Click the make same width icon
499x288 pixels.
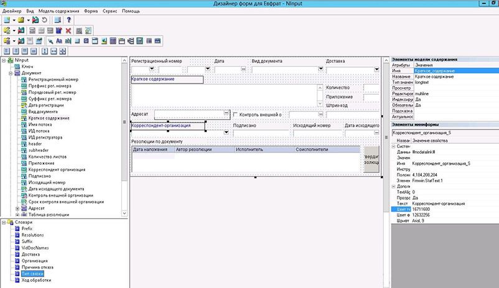click(54, 51)
